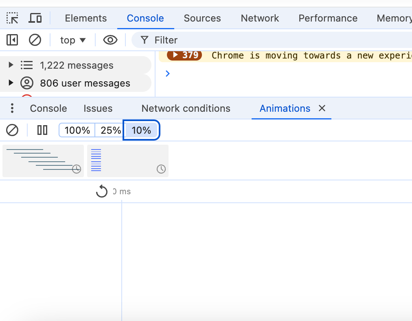This screenshot has height=321, width=412.
Task: Clear the console using the top toolbar icon
Action: tap(35, 40)
